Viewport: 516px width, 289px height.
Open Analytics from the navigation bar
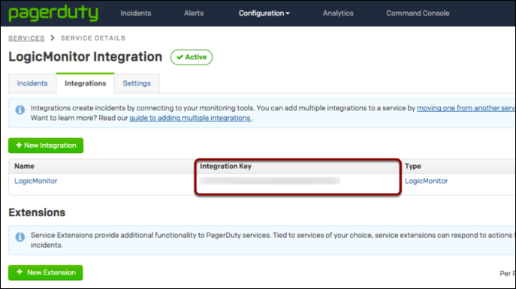(x=338, y=14)
